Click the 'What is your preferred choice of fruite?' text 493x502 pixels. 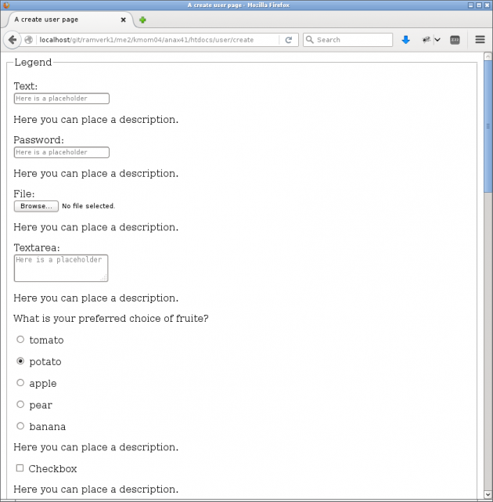pyautogui.click(x=111, y=318)
